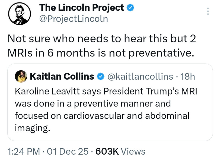The width and height of the screenshot is (220, 163).
Task: Open the three-dot more options menu
Action: [208, 11]
